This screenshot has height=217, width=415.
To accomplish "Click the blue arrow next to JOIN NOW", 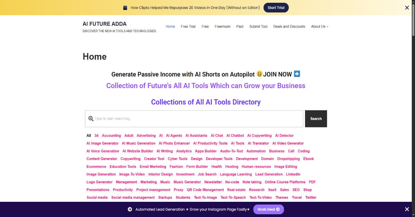I will pos(296,74).
